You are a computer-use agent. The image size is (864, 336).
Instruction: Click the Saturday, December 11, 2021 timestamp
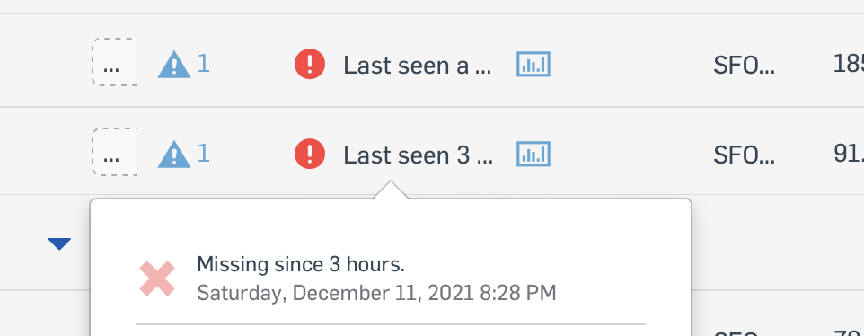tap(376, 293)
